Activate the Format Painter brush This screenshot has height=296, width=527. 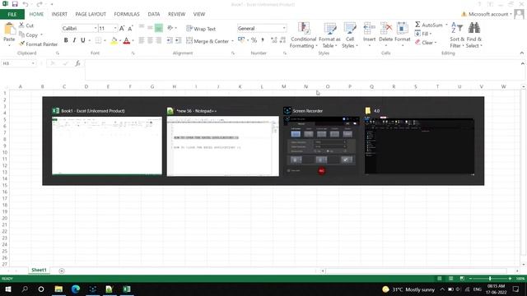[39, 44]
